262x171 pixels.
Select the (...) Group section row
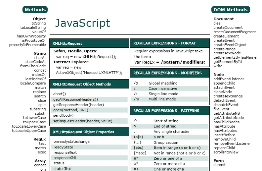point(170,142)
